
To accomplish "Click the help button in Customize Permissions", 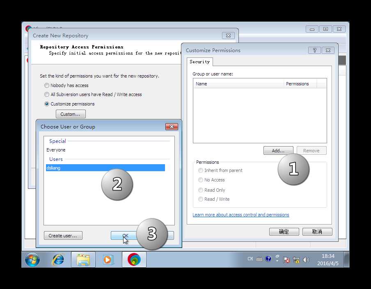I will (x=314, y=50).
